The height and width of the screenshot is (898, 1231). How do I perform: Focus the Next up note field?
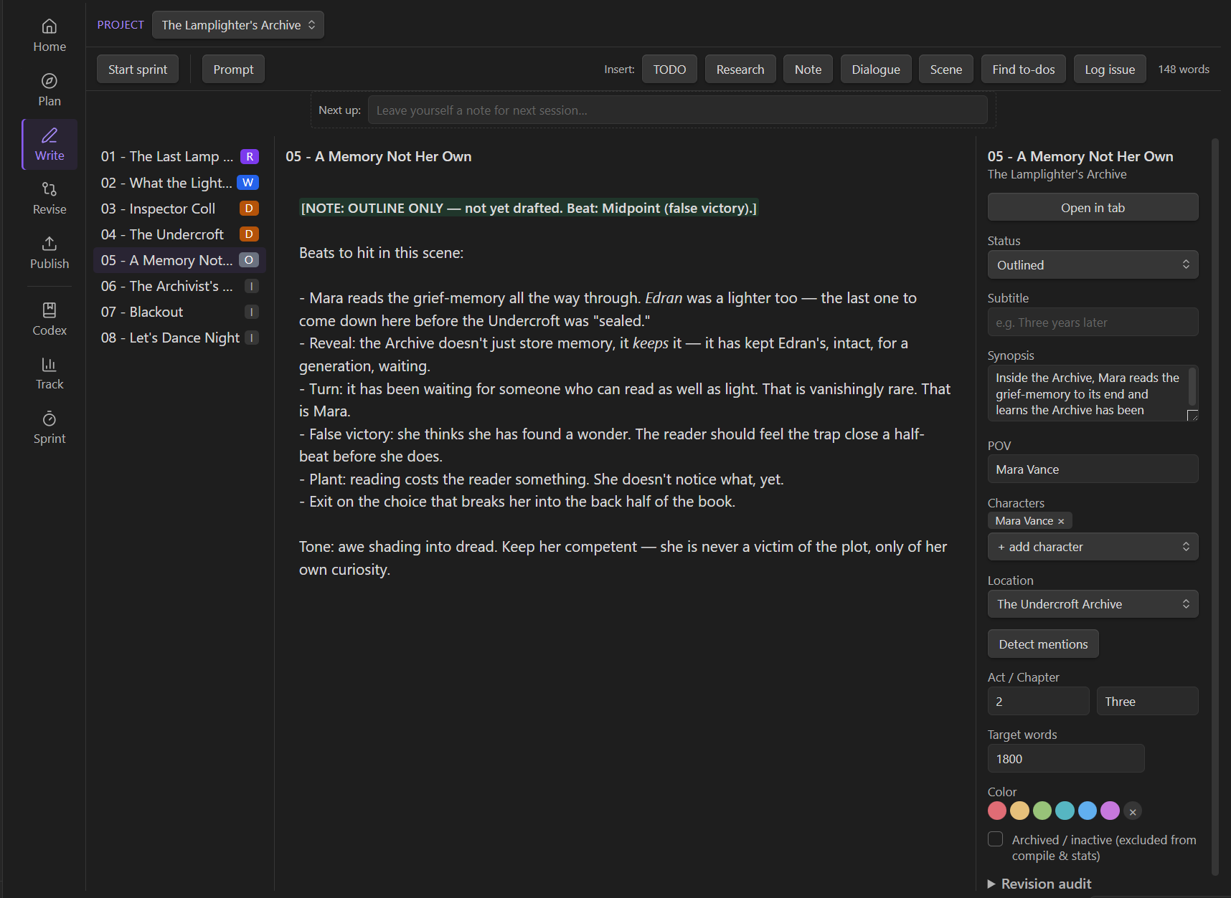point(678,110)
